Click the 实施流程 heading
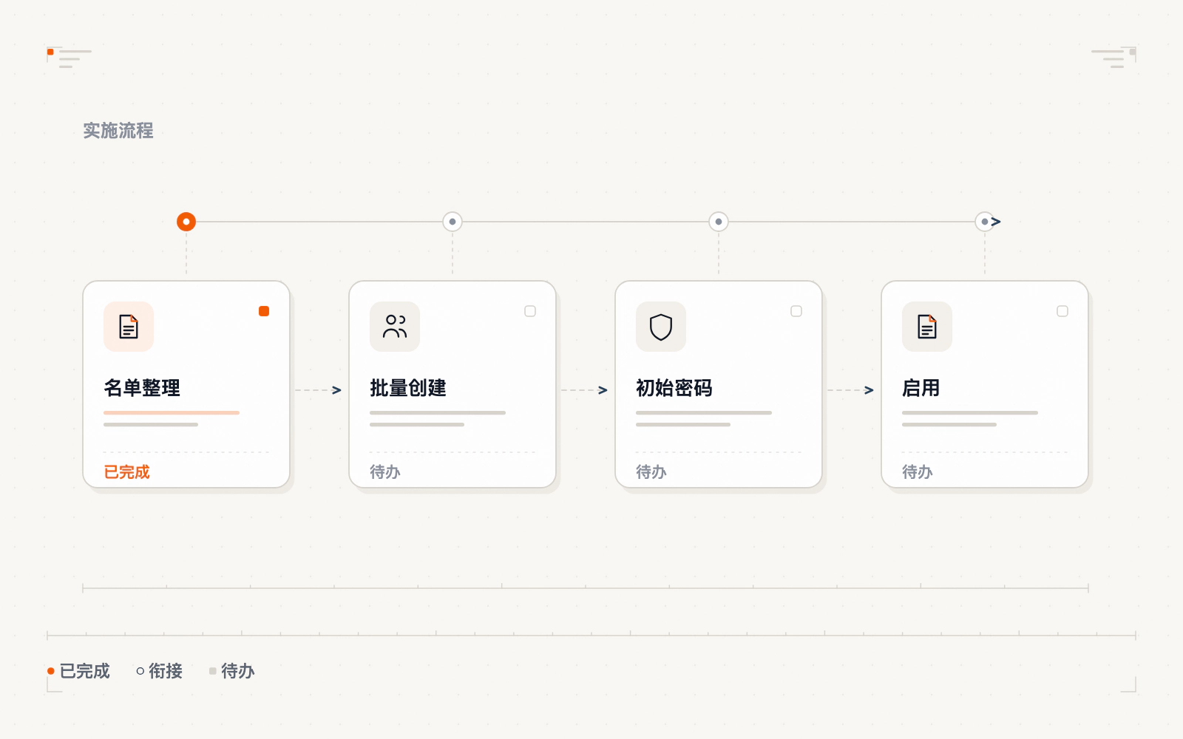 click(118, 131)
